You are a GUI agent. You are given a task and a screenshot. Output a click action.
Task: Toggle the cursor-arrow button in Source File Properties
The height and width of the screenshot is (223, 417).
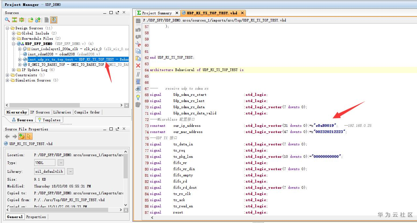[x=29, y=136]
